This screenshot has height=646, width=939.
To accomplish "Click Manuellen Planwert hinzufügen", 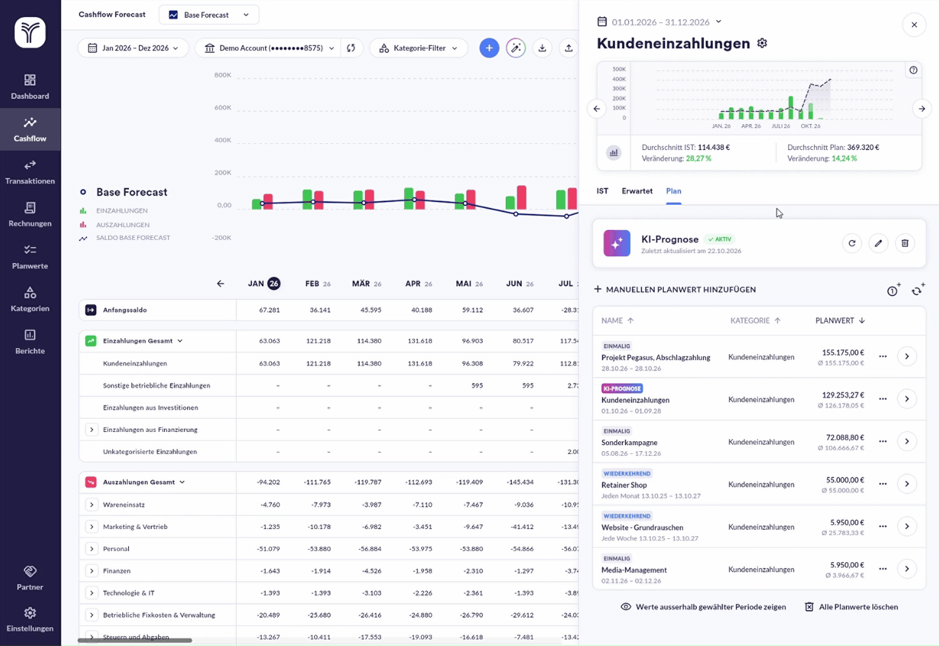I will tap(674, 289).
